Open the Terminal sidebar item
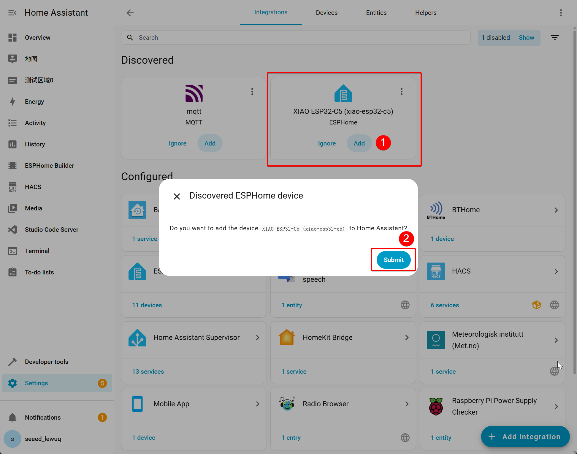 click(37, 251)
